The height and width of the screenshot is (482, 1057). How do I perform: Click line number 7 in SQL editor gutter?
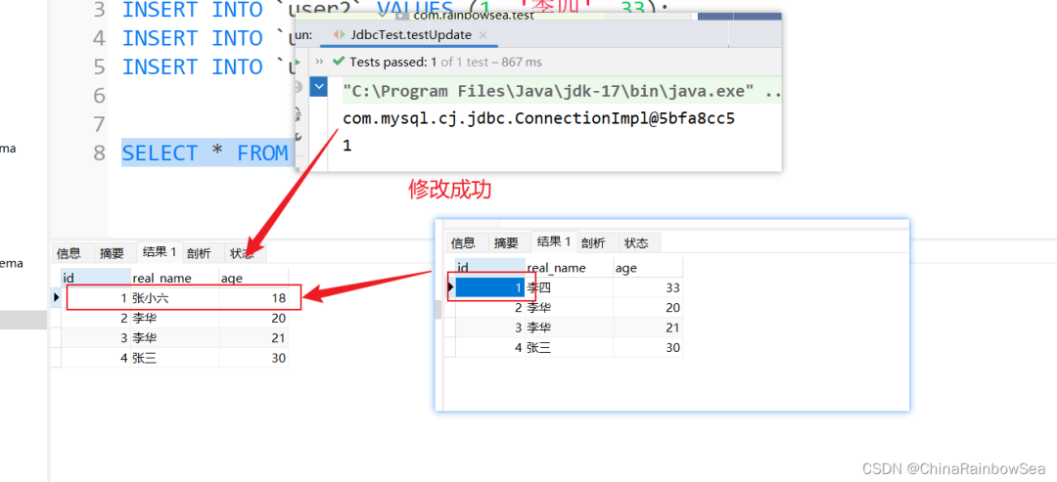tap(99, 124)
